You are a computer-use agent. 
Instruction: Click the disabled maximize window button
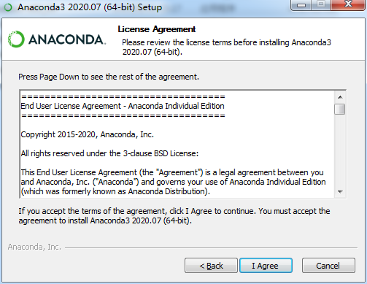click(321, 5)
